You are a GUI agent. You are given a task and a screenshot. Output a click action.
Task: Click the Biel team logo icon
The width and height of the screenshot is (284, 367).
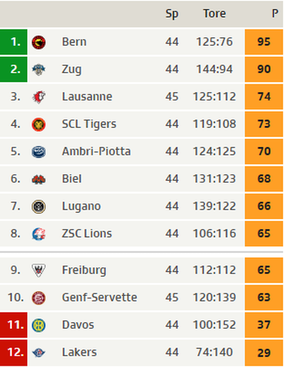point(39,179)
